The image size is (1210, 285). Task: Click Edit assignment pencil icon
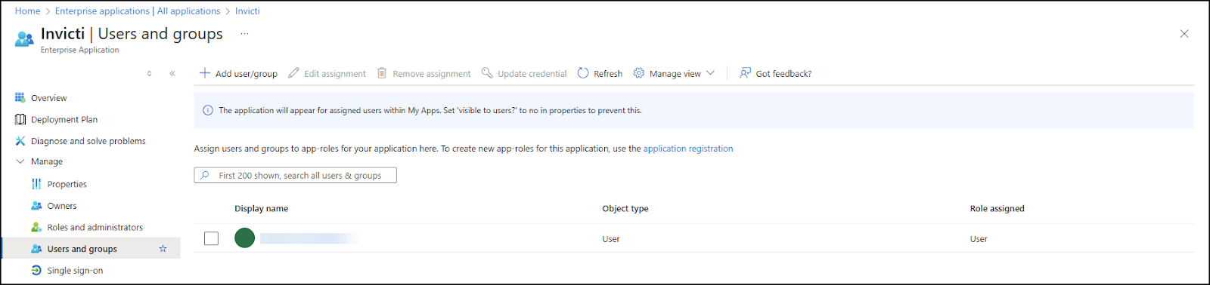pyautogui.click(x=294, y=73)
